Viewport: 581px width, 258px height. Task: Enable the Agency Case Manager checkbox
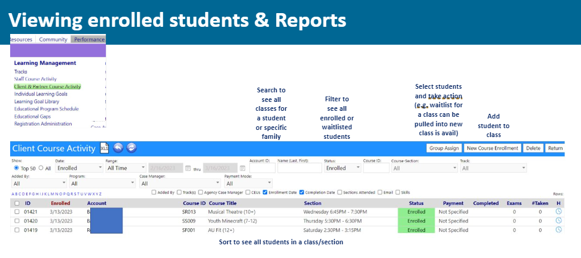pyautogui.click(x=200, y=192)
